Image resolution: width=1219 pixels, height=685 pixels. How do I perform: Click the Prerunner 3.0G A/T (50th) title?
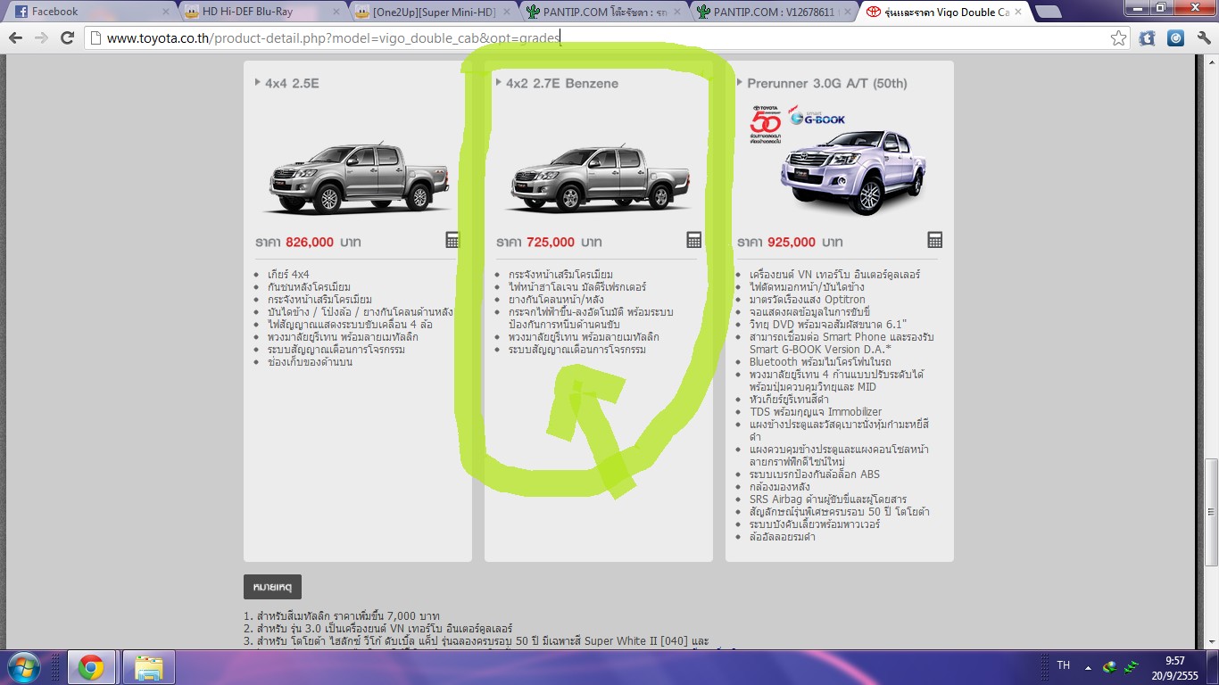click(827, 83)
